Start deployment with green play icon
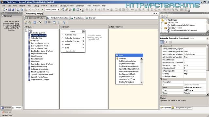209x117 pixels. coord(42,10)
